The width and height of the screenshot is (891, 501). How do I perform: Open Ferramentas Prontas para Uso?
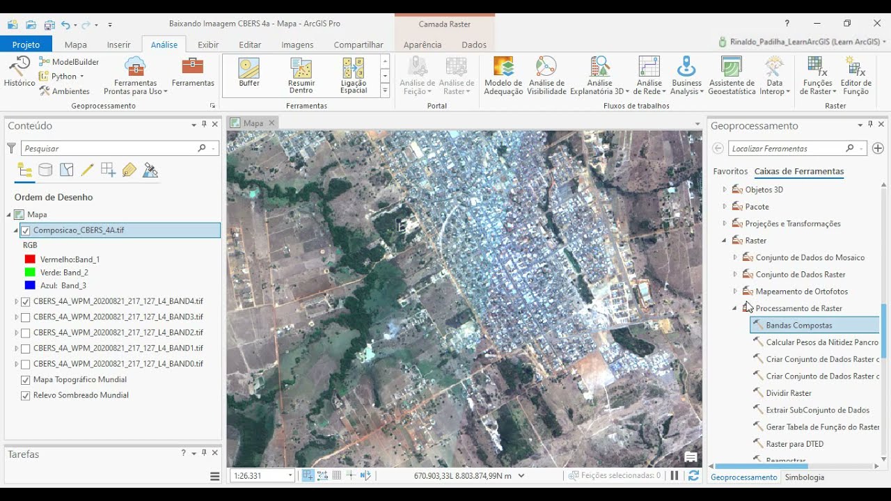[136, 76]
